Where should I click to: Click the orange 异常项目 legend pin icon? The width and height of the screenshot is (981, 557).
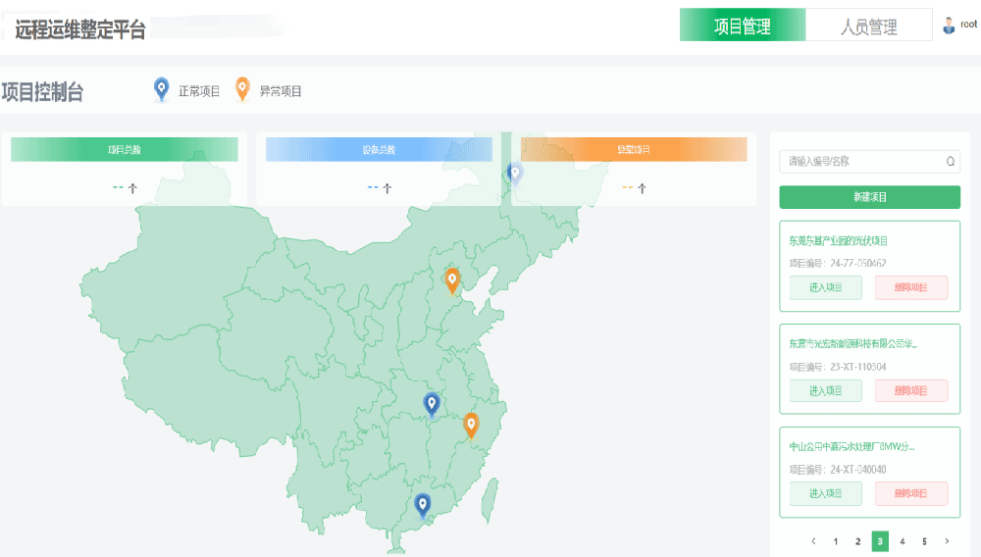tap(242, 90)
